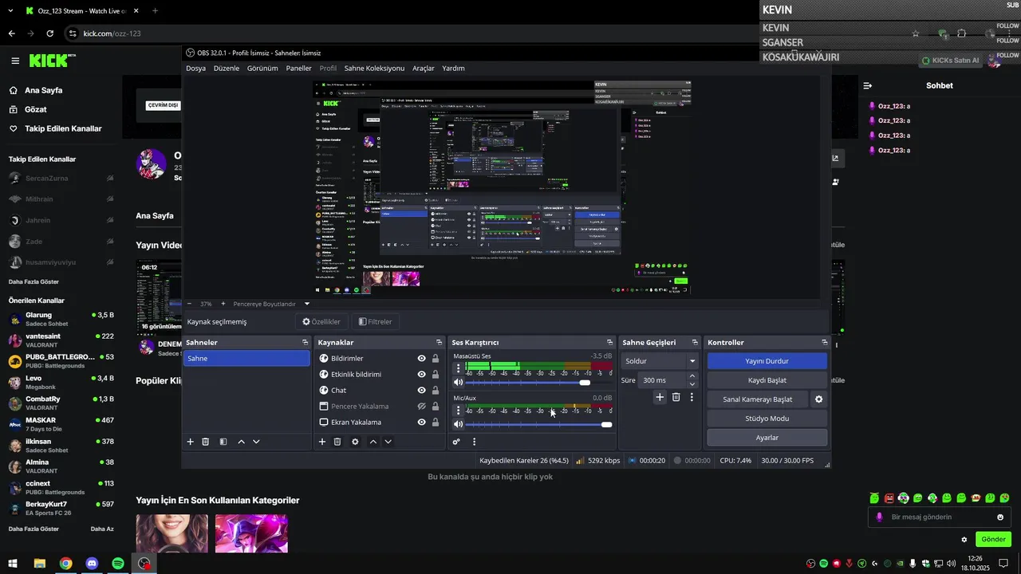Increase Süre duration stepper up arrow
The width and height of the screenshot is (1021, 574).
tap(692, 376)
